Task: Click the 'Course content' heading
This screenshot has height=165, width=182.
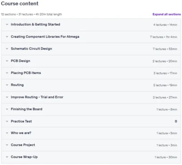Action: point(20,4)
